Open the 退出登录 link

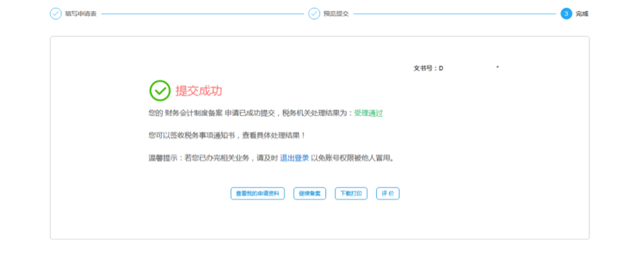point(295,158)
